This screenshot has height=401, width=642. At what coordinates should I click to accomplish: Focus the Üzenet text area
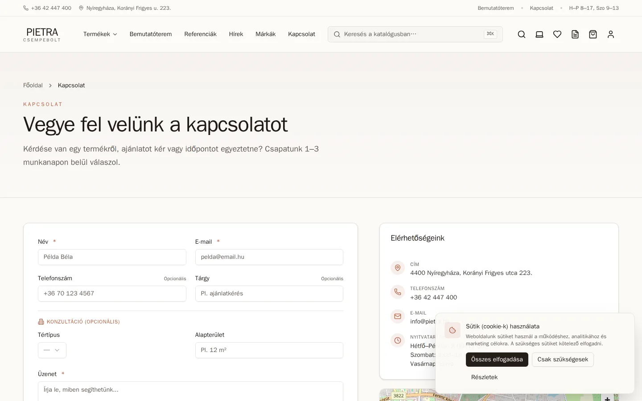coord(190,391)
